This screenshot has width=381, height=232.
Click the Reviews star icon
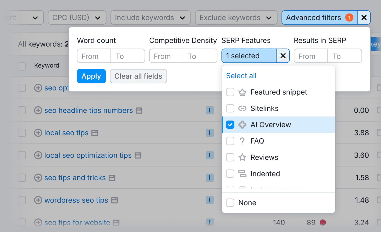click(x=242, y=157)
